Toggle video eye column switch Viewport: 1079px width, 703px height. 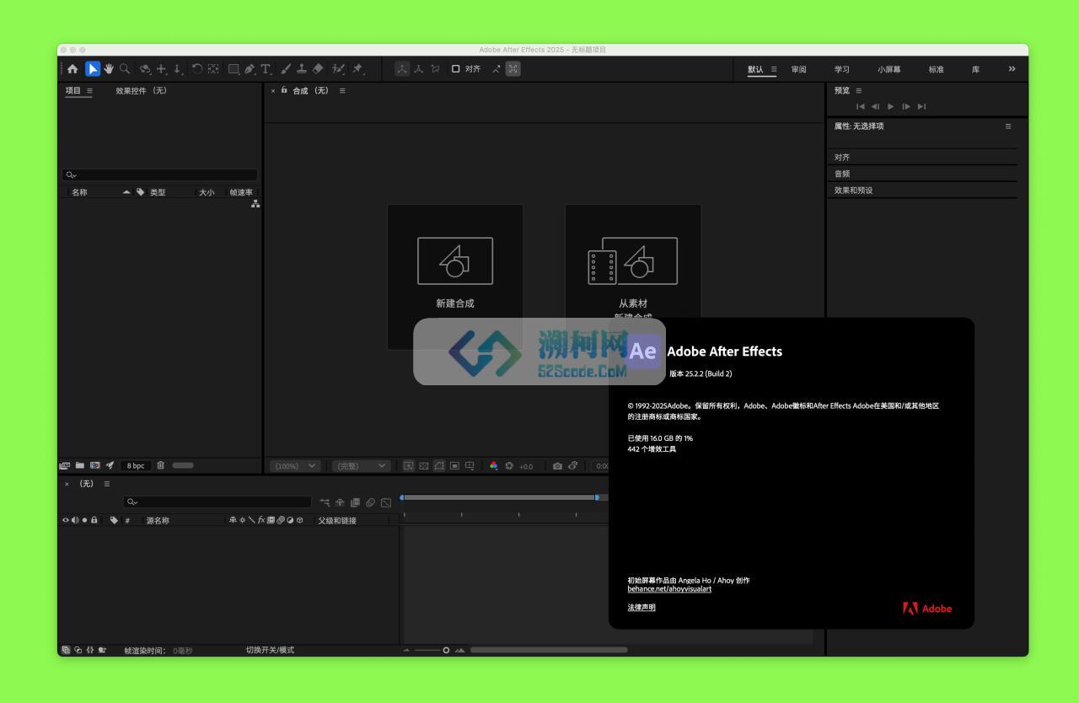coord(66,520)
